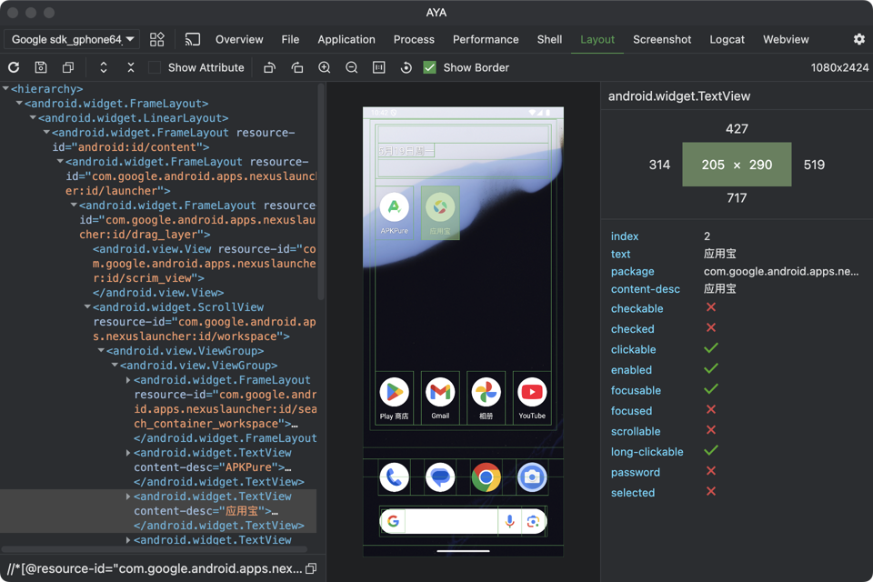Expand the 应用宝 TextView node
The height and width of the screenshot is (582, 873).
[128, 497]
